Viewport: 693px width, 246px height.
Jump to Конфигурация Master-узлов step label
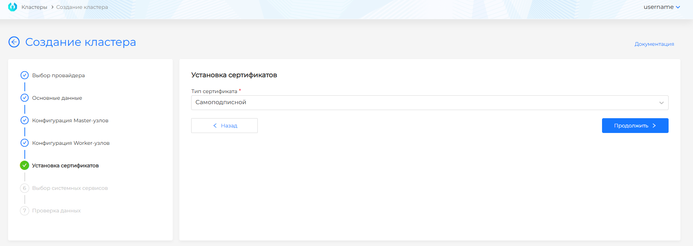pyautogui.click(x=70, y=120)
